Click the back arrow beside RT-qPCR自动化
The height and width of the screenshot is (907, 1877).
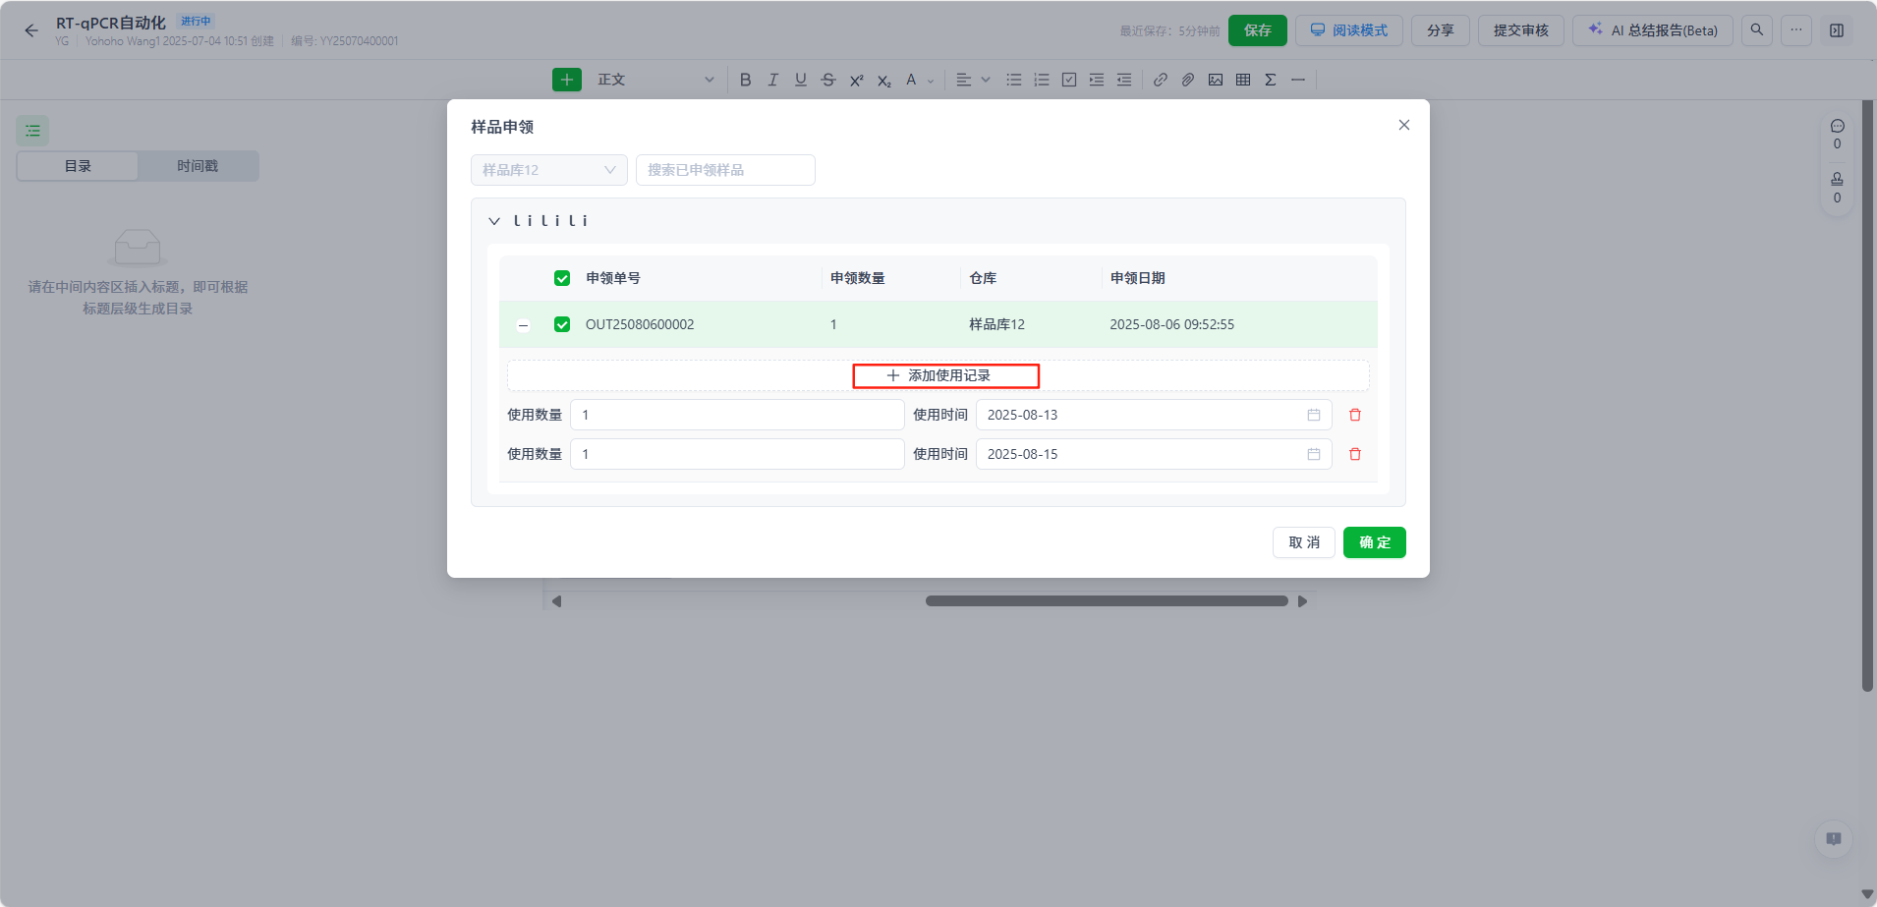[31, 30]
